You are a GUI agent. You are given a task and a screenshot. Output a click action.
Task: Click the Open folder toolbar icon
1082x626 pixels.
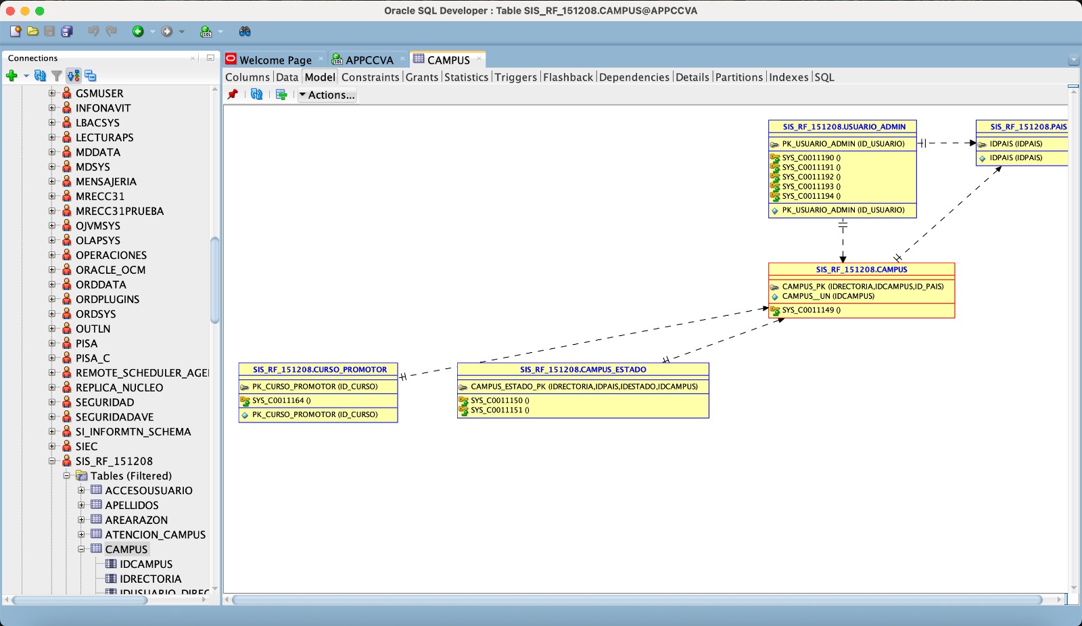32,31
